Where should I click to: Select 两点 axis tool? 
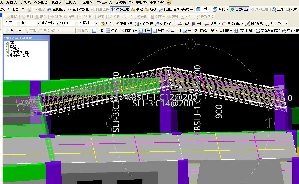pyautogui.click(x=183, y=24)
